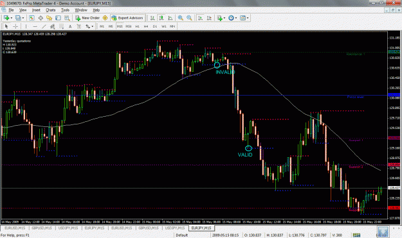Select the Trendline drawing tool

pyautogui.click(x=44, y=26)
